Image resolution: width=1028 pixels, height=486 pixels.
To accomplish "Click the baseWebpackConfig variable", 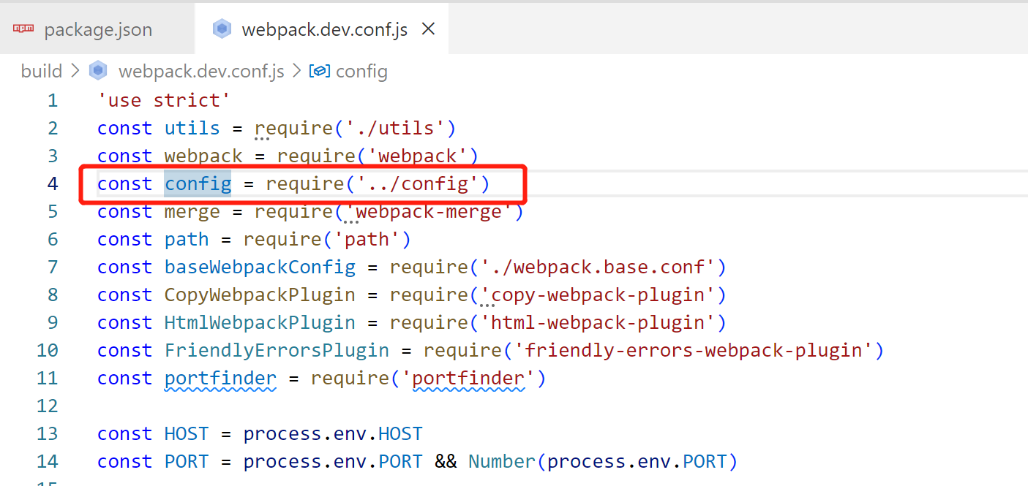I will tap(260, 267).
